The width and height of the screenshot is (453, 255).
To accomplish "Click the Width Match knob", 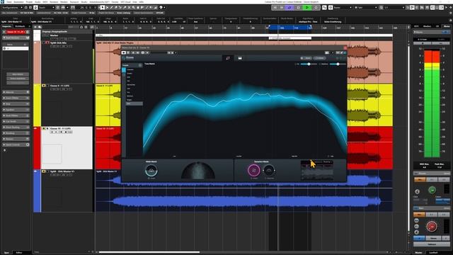I will 151,170.
